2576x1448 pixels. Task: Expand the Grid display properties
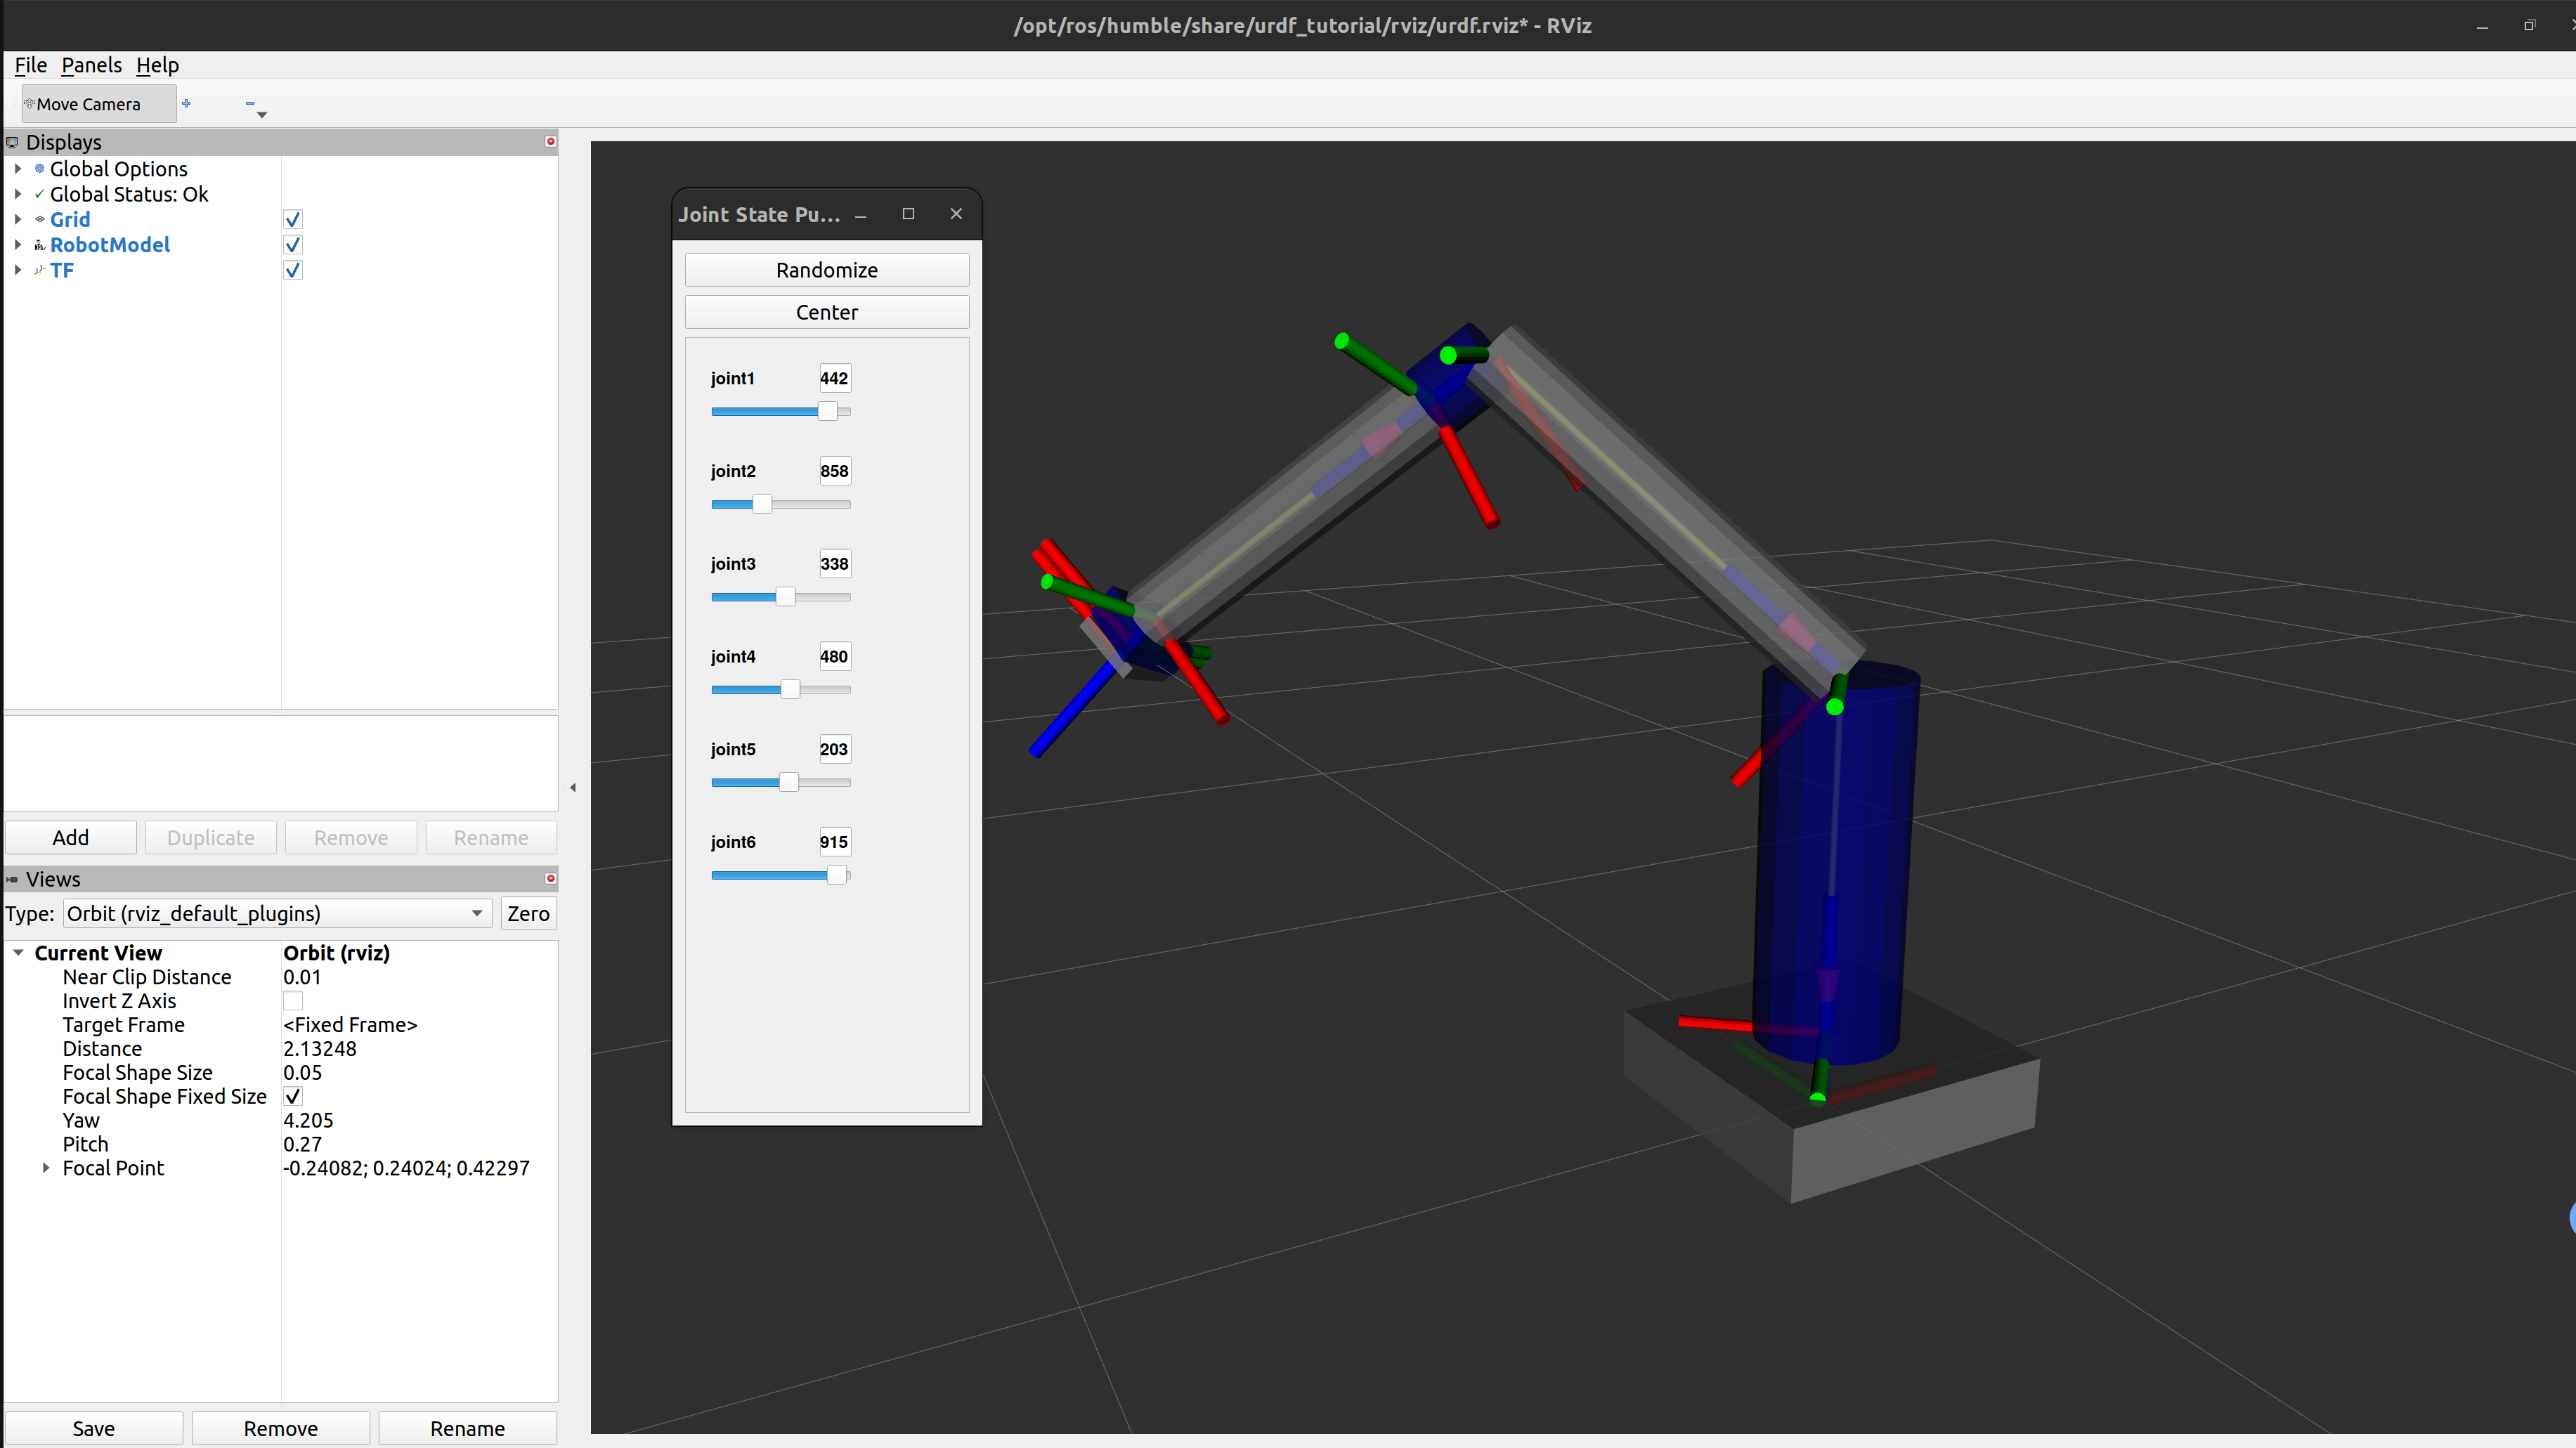click(18, 219)
